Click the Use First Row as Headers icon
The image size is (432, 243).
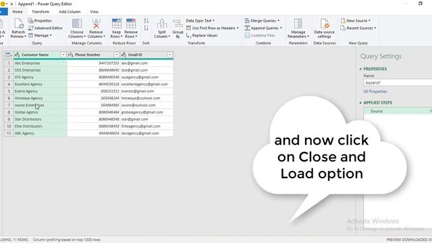pyautogui.click(x=189, y=28)
